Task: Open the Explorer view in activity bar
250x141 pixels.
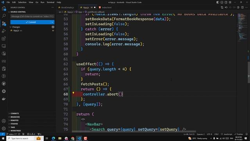Action: coord(4,8)
